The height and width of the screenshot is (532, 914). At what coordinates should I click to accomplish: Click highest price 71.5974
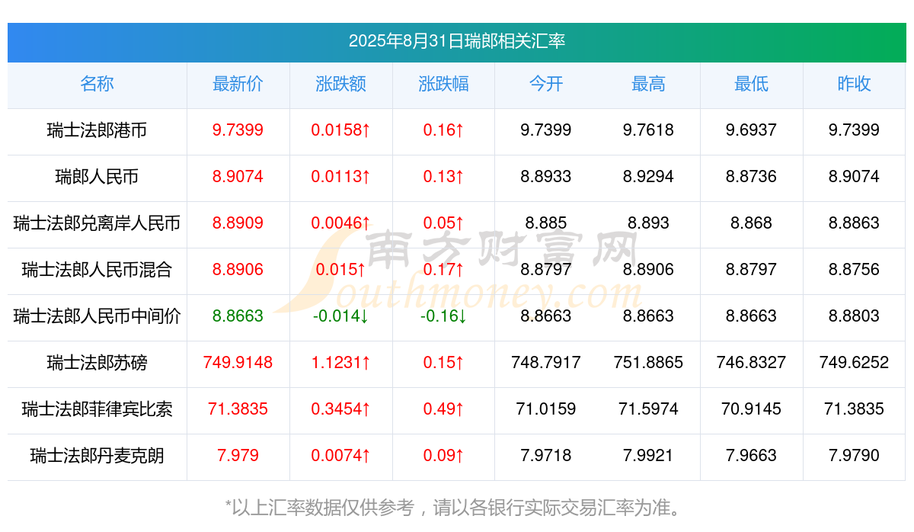click(648, 409)
